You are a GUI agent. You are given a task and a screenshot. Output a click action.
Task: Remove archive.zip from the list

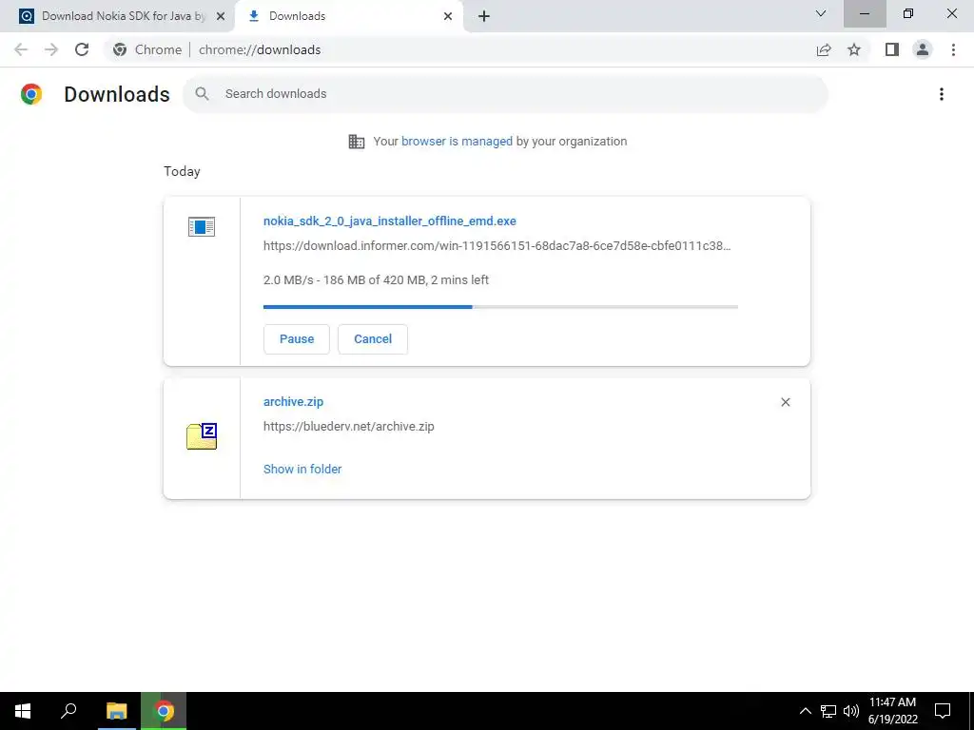point(785,402)
